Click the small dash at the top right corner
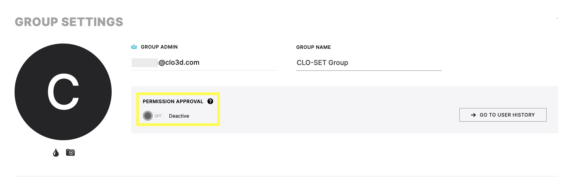This screenshot has height=180, width=568. tap(557, 18)
